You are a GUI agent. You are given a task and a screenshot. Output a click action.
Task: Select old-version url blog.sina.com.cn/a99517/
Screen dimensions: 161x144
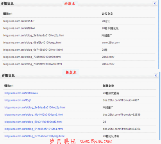(x=19, y=21)
